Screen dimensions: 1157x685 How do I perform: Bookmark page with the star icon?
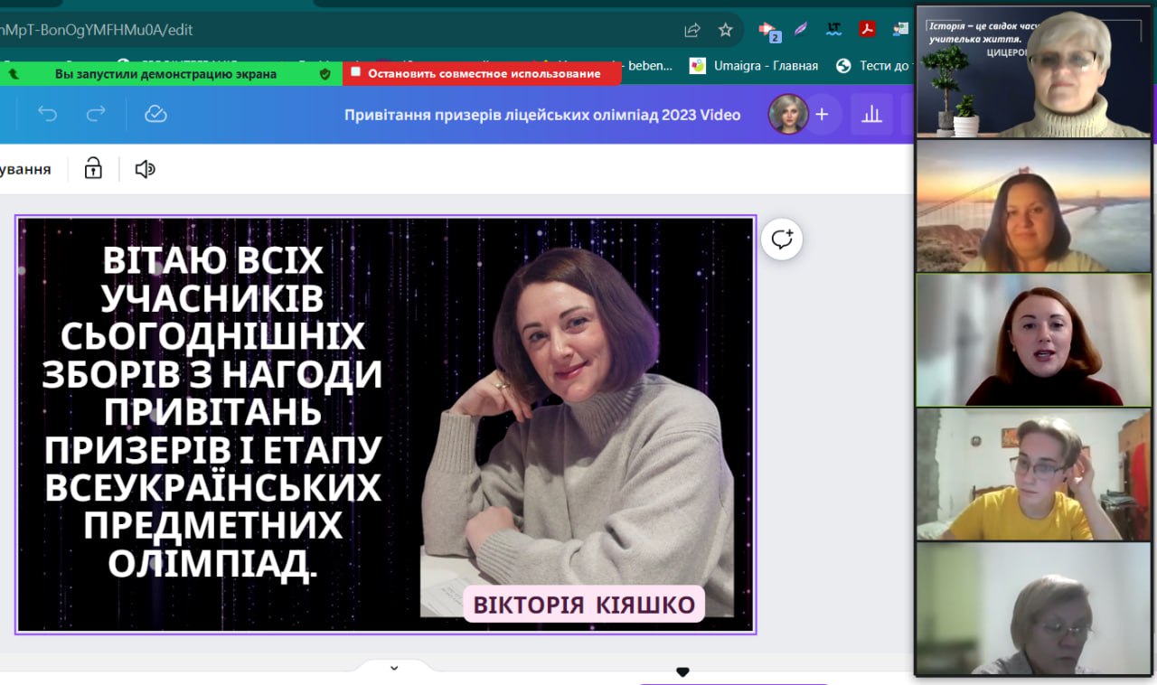[x=725, y=30]
